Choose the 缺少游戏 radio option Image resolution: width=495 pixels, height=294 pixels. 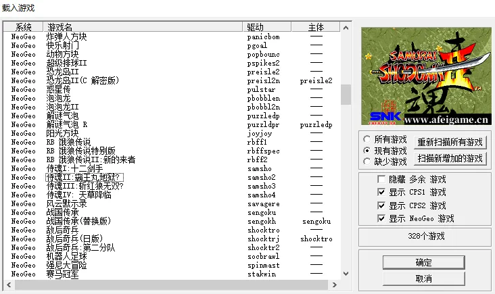pyautogui.click(x=367, y=162)
